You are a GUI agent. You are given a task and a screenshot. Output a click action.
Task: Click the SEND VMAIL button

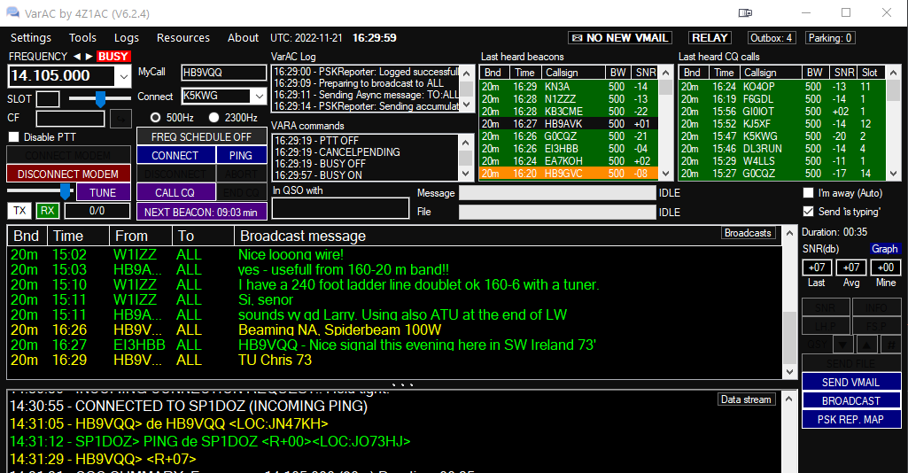(850, 382)
